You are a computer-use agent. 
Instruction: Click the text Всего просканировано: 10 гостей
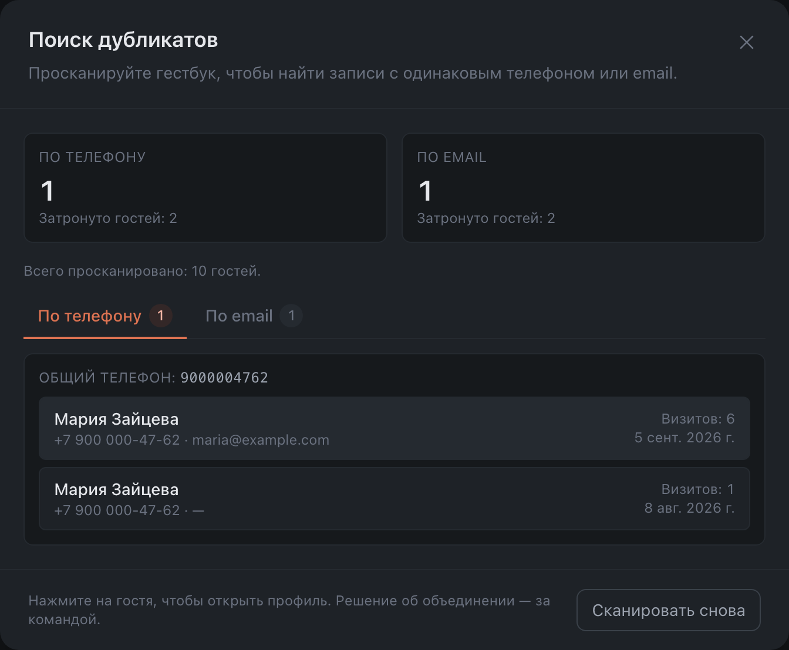(142, 271)
